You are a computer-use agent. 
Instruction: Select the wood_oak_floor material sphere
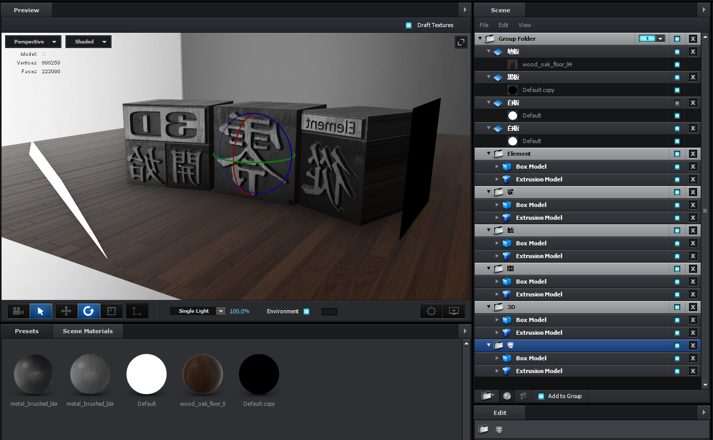(x=203, y=375)
